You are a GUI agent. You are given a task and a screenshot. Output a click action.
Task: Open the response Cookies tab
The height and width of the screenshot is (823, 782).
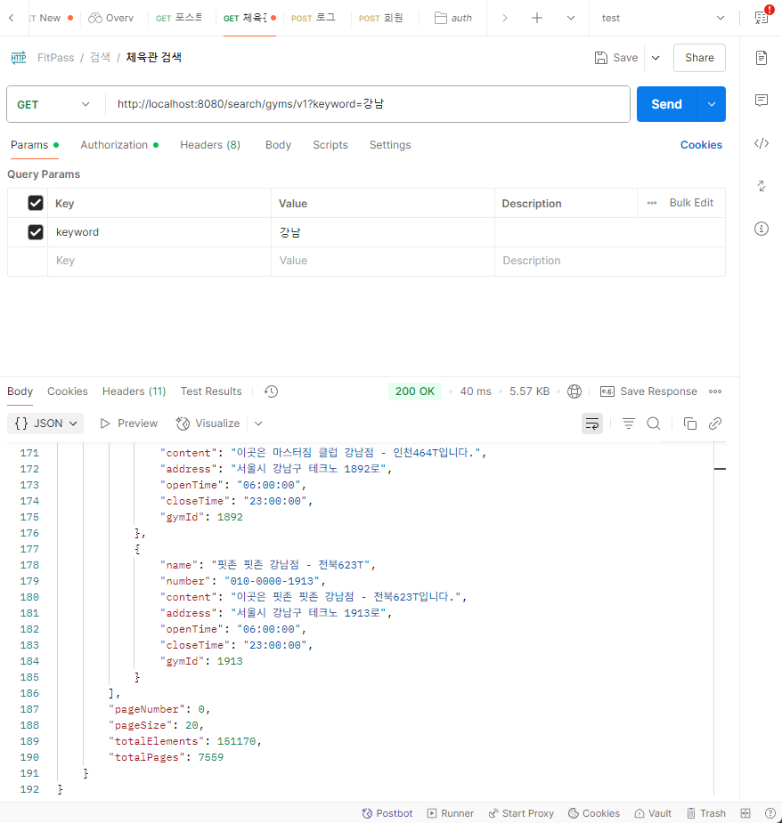68,391
